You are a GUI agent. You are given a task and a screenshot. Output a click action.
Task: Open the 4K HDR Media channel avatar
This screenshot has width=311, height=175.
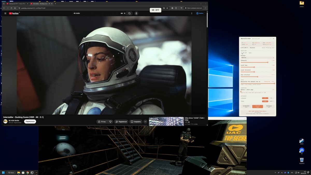[x=5, y=121]
